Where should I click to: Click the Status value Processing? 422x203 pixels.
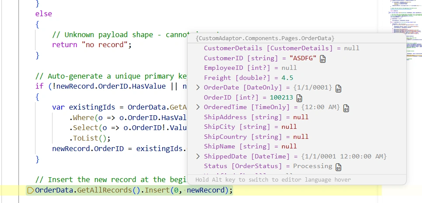click(x=313, y=166)
